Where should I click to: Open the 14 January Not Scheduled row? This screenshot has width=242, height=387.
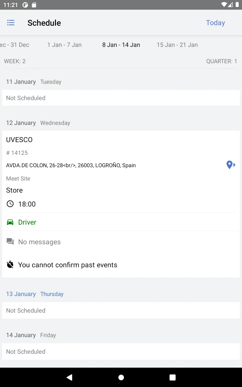click(x=121, y=352)
